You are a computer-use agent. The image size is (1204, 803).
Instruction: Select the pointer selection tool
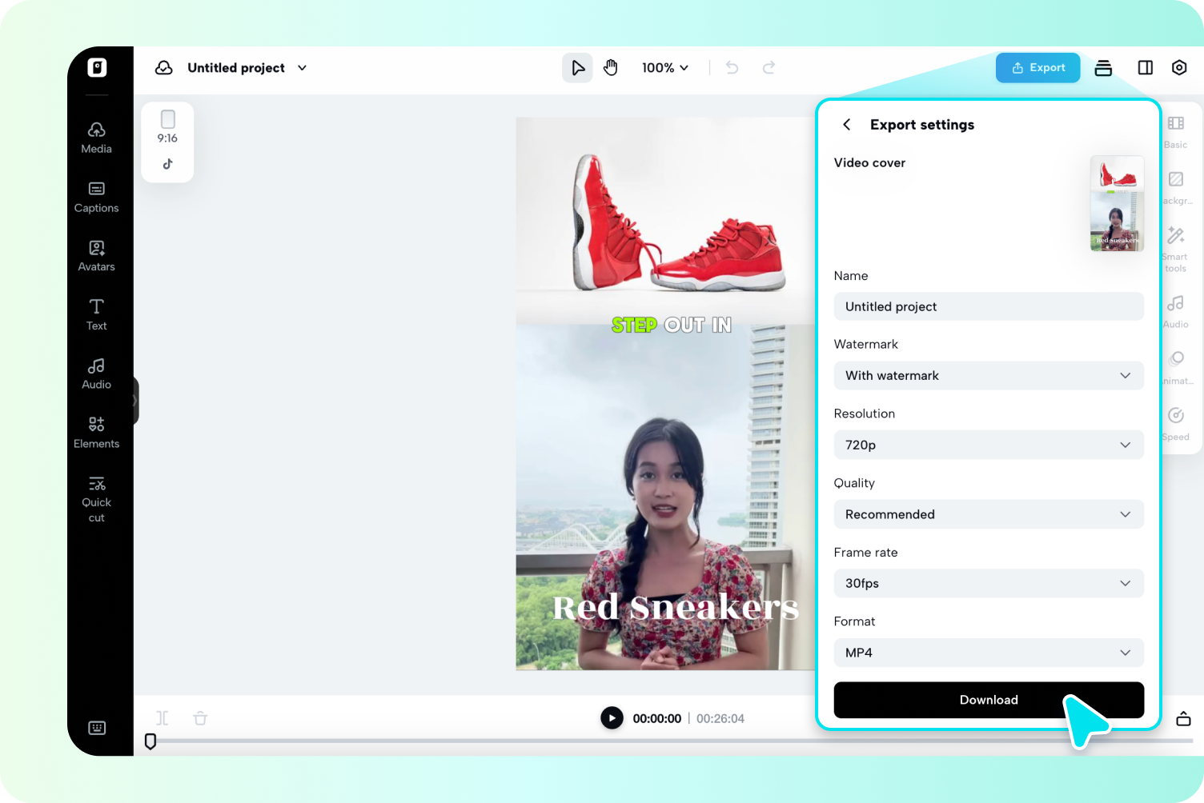coord(577,68)
